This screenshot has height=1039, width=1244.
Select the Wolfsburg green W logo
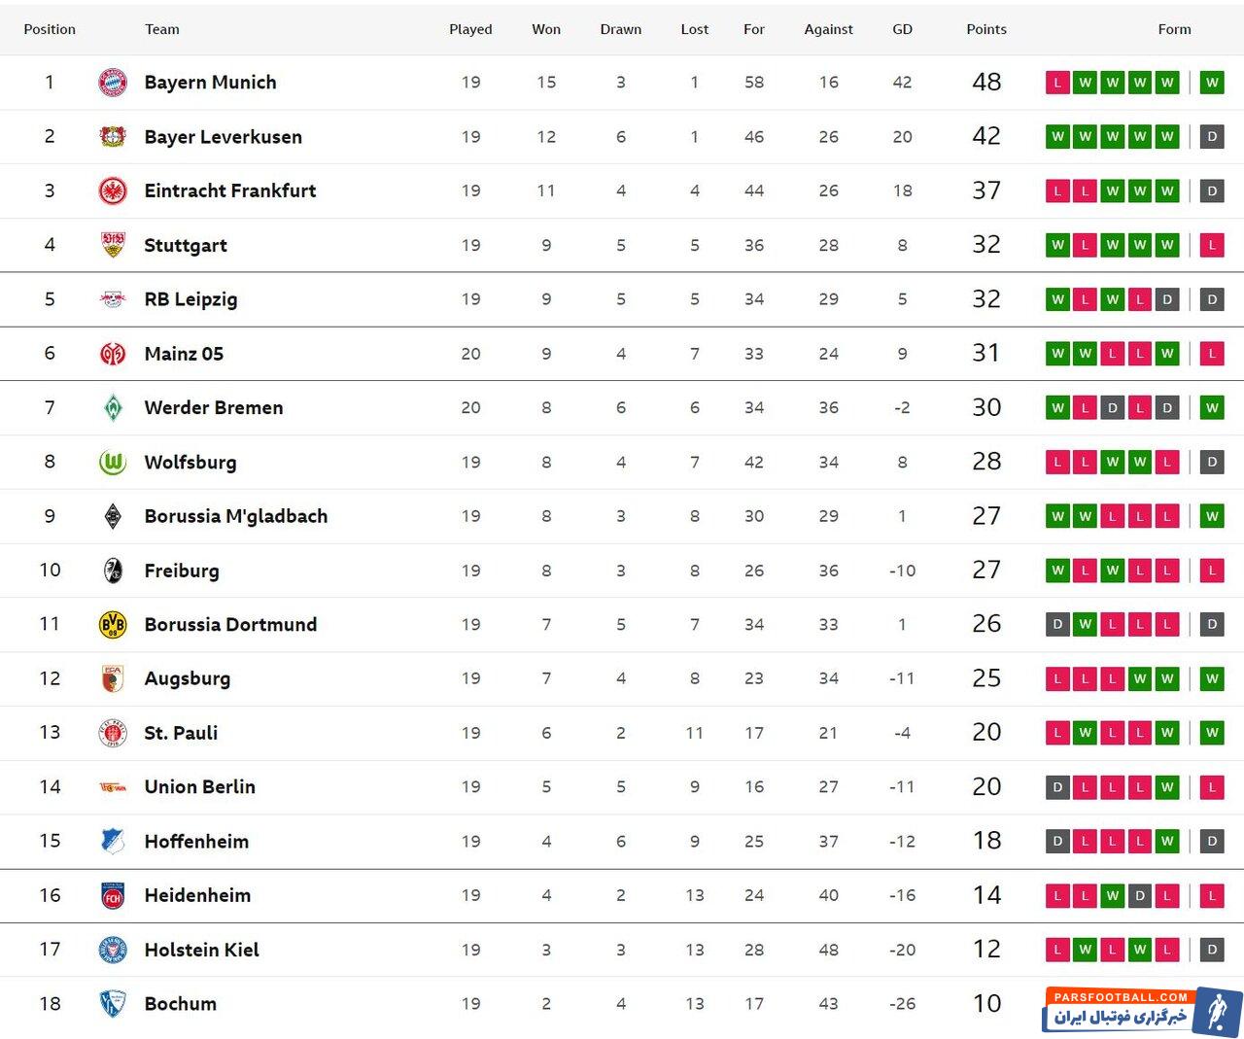point(113,463)
